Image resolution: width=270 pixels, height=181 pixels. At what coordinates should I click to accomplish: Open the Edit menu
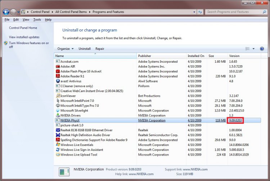[x=16, y=20]
